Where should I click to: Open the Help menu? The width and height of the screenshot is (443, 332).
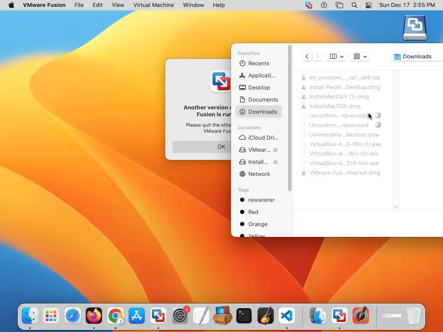point(218,5)
